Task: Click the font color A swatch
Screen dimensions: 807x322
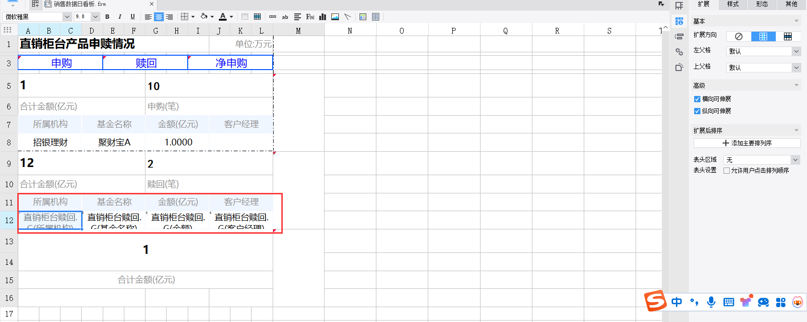Action: (223, 17)
